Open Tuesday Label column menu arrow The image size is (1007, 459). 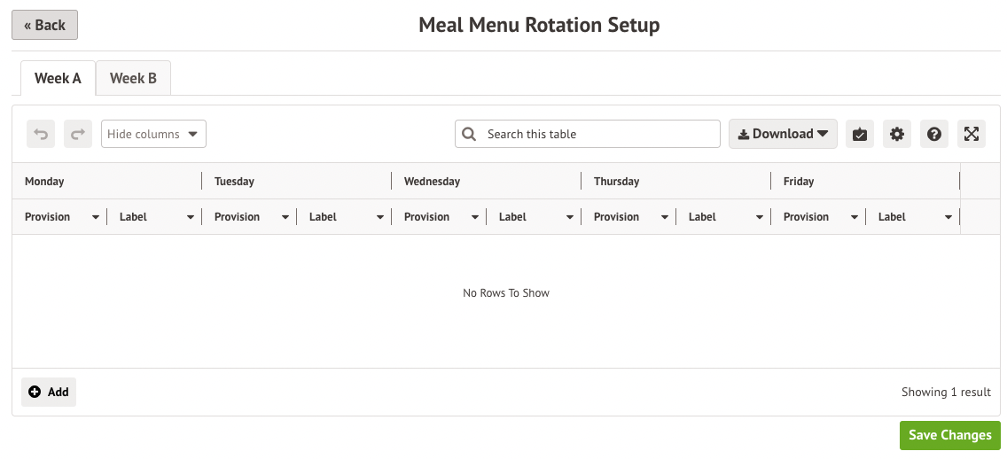coord(380,217)
